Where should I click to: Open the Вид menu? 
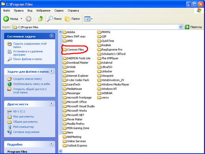coord(30,11)
